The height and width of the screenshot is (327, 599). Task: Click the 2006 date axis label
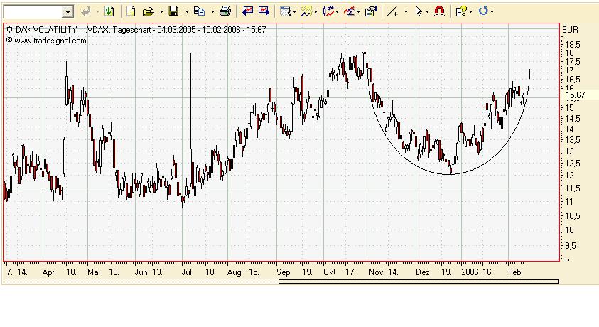click(470, 272)
